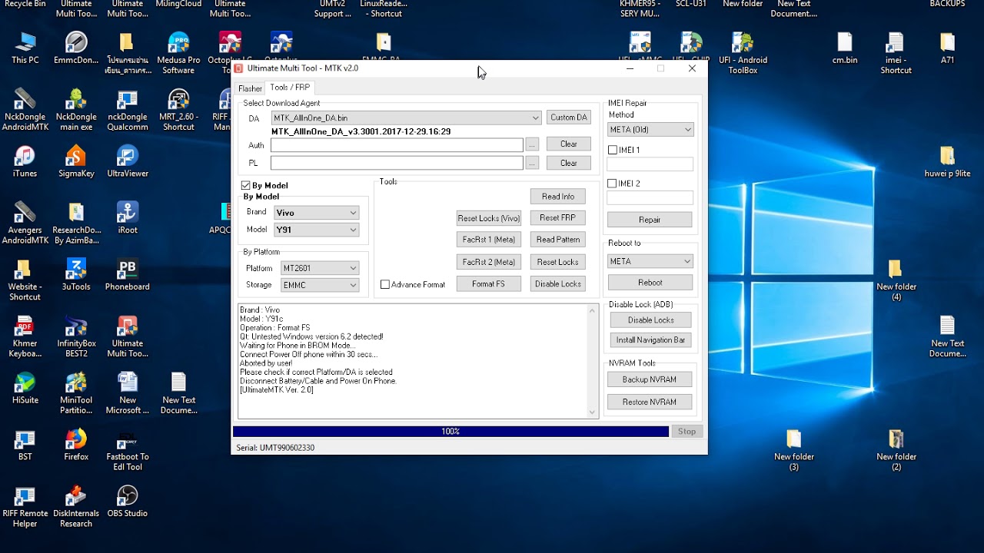
Task: Click the Read Pattern button
Action: (x=558, y=240)
